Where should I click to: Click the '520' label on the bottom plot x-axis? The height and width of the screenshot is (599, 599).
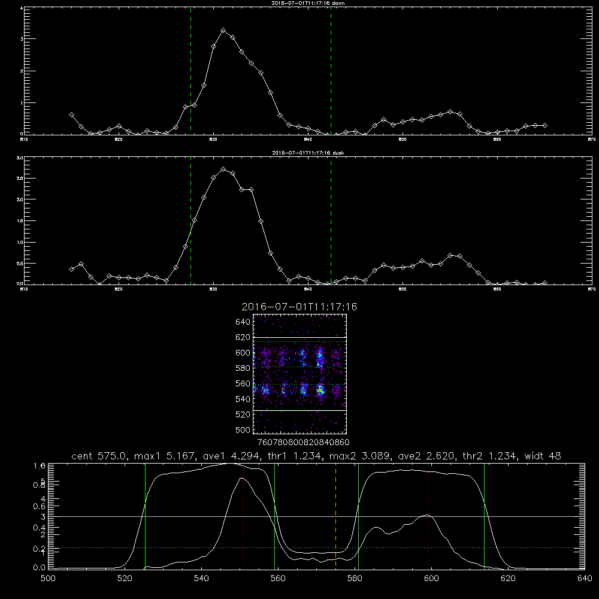pos(125,579)
